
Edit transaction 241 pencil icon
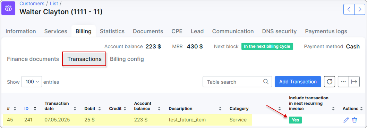346,120
